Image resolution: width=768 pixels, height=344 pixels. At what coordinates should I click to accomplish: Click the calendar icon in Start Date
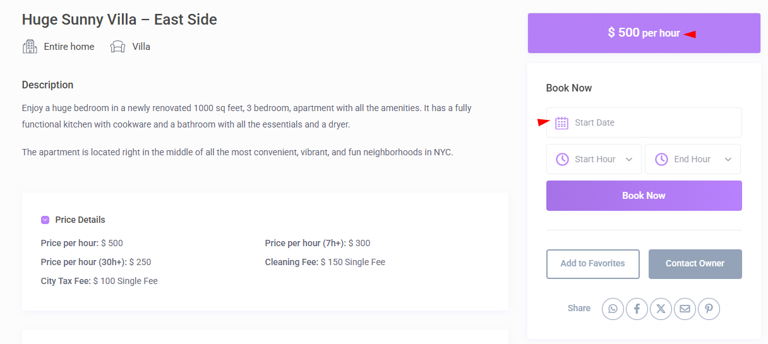[x=561, y=123]
